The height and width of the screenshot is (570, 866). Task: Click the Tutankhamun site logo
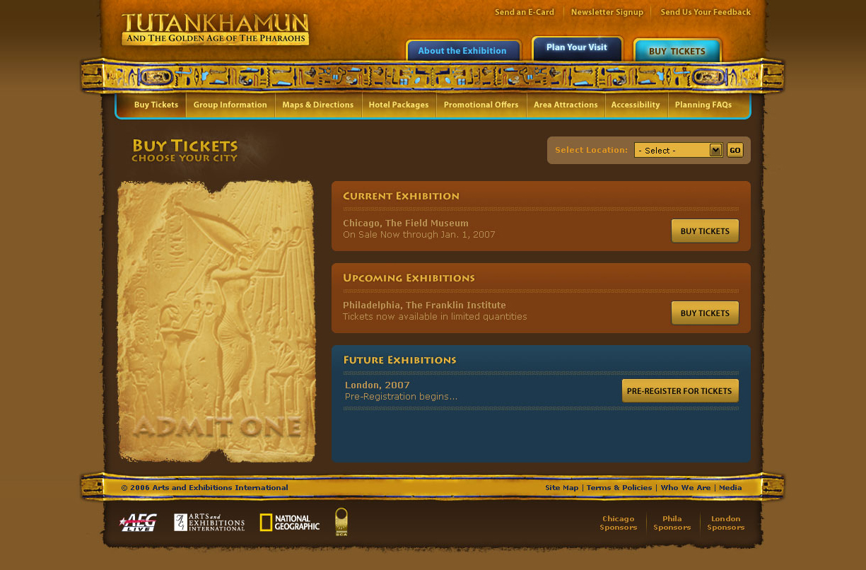point(215,30)
